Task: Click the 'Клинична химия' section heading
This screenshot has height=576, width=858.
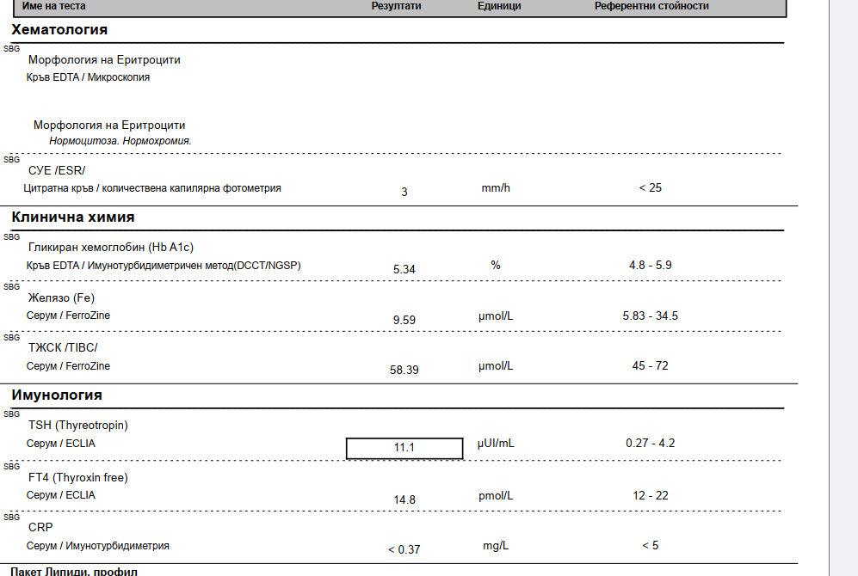Action: point(73,218)
